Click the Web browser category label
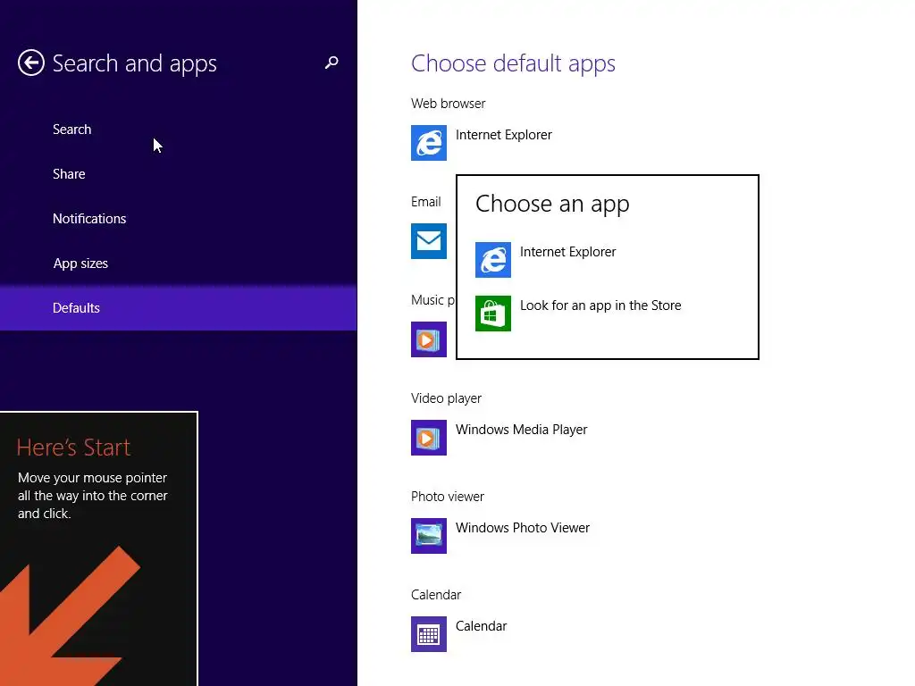Screen dimensions: 915x686 coord(449,104)
